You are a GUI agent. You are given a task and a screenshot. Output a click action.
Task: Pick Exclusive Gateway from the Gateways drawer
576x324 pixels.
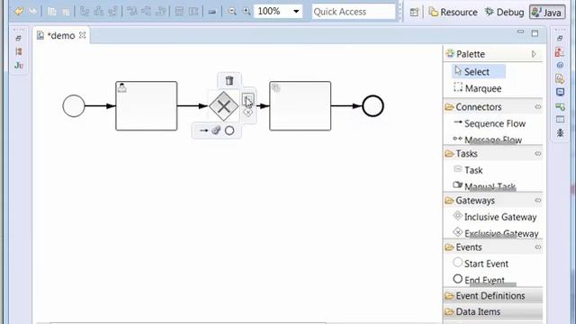pos(496,233)
